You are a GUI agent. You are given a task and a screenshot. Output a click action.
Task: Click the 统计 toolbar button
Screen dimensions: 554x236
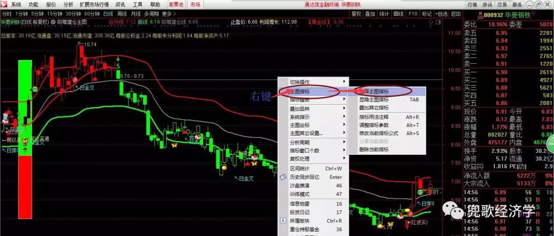(x=384, y=14)
